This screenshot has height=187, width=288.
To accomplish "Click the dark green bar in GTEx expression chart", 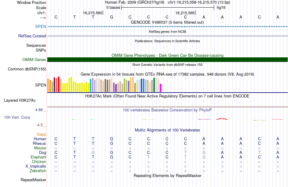I will [154, 85].
